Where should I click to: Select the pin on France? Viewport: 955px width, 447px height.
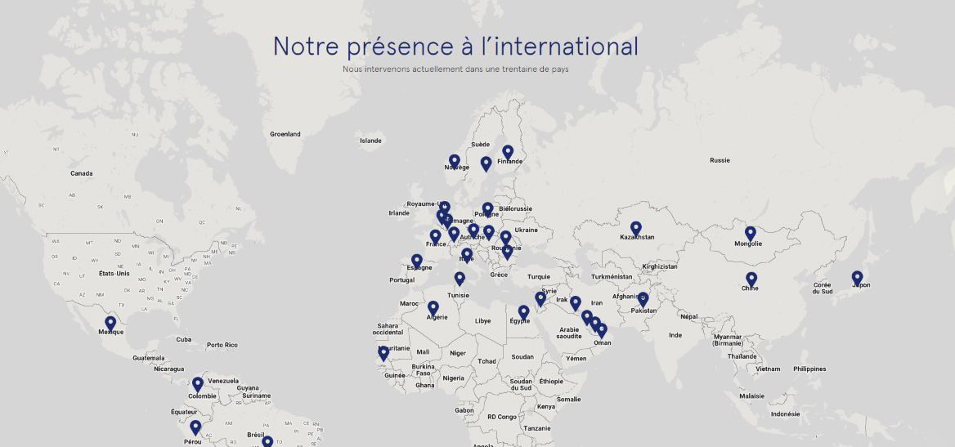pos(436,236)
